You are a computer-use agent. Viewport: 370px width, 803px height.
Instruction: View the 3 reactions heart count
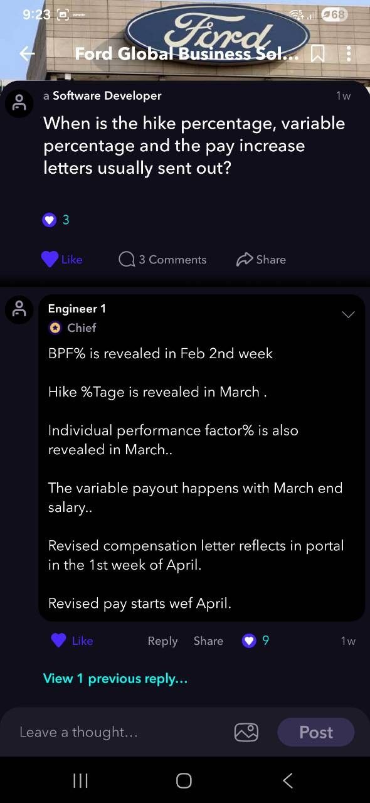56,220
